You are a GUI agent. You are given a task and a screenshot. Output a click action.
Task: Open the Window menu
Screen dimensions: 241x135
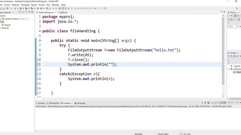pos(55,5)
